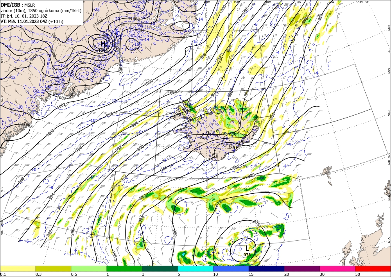
Task: Click the 'DMI/IGB : MSLP,' title text
Action: point(18,4)
